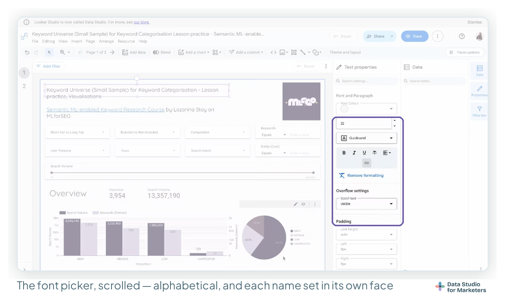
Task: Insert a text box from the toolbar
Action: 294,53
